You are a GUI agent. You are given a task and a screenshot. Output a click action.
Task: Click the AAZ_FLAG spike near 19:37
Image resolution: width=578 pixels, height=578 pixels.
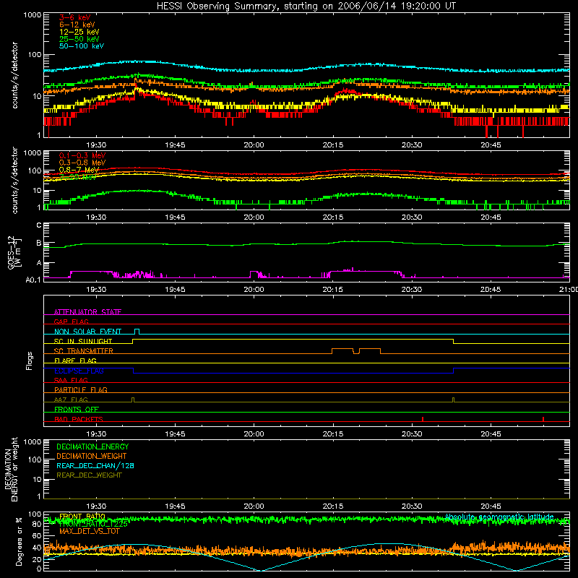click(133, 400)
